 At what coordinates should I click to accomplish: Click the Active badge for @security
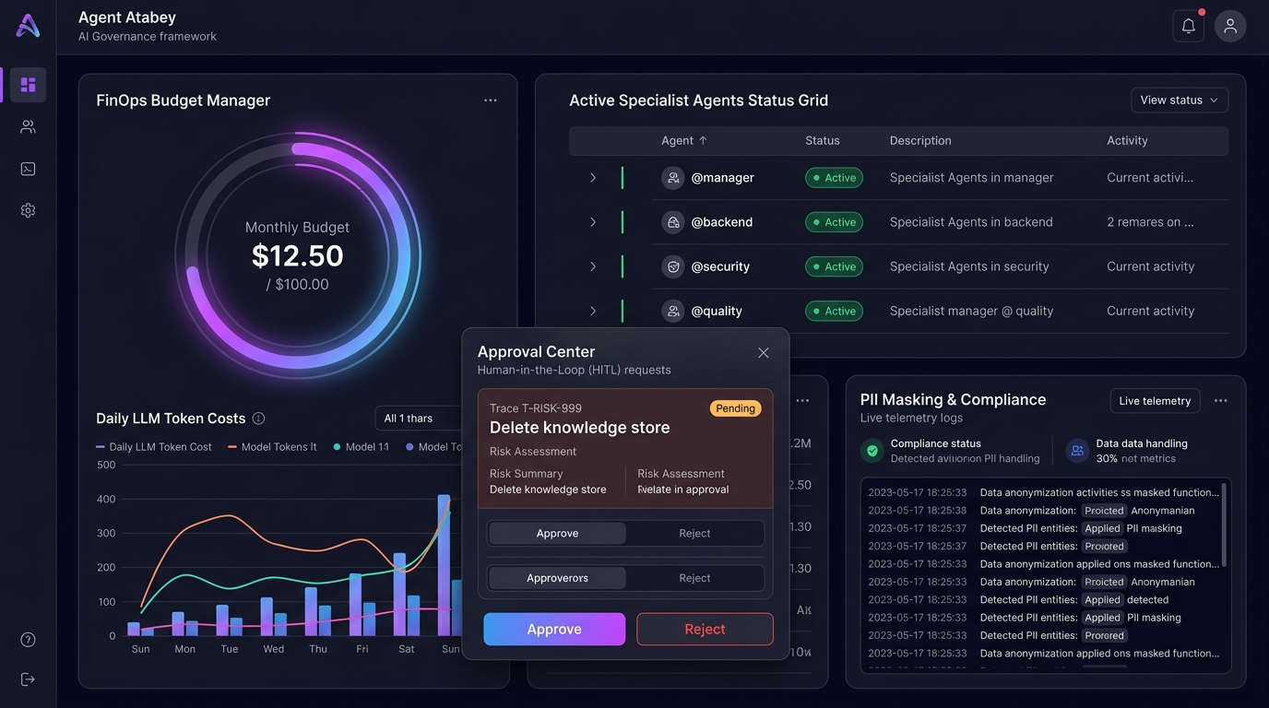click(834, 266)
